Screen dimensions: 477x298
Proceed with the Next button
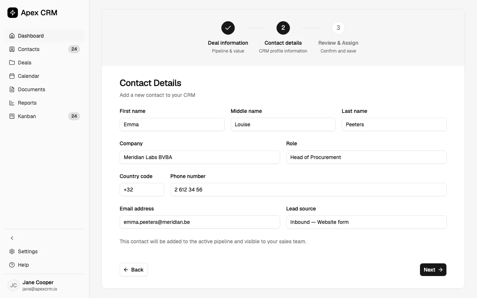coord(433,270)
